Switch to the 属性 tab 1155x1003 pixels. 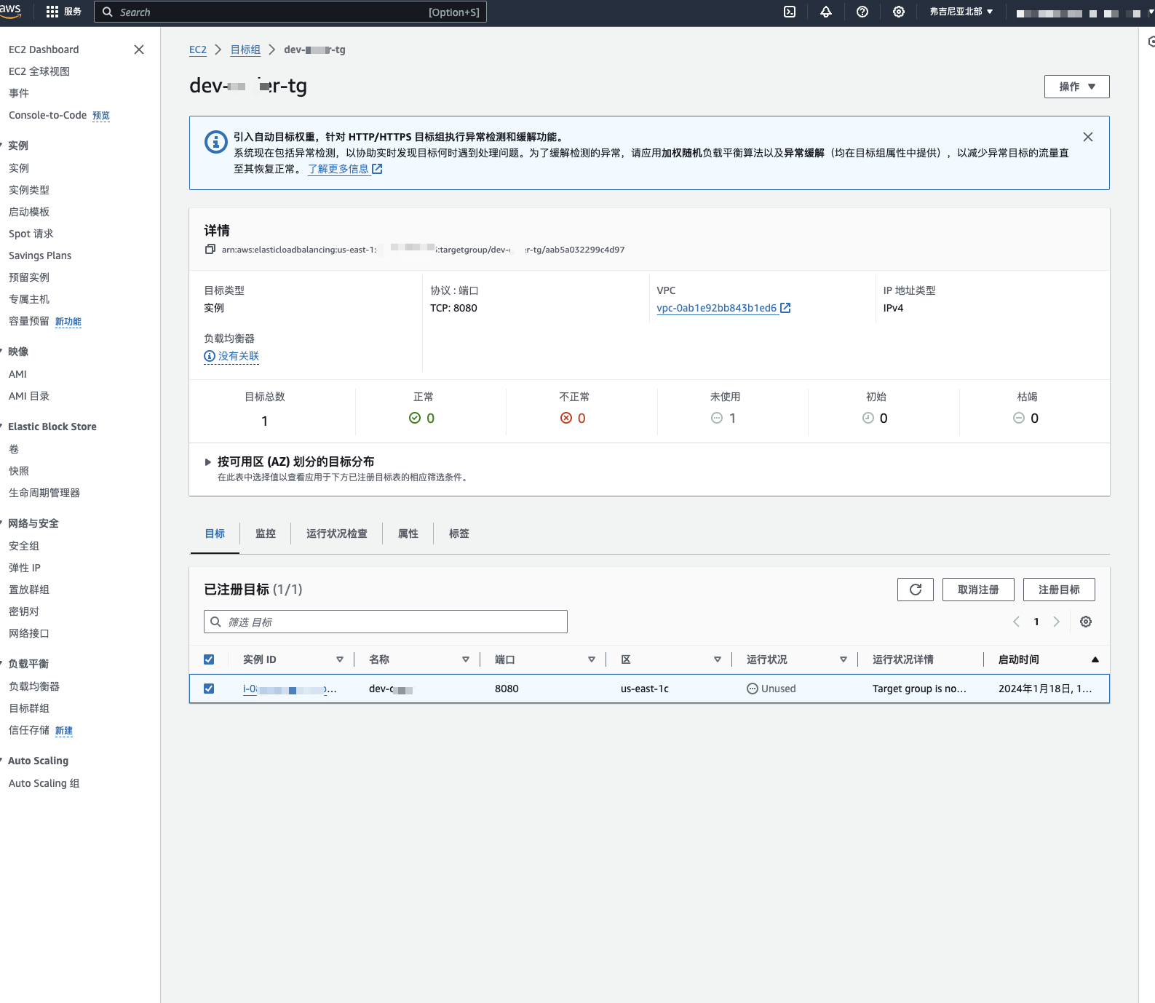[x=408, y=534]
